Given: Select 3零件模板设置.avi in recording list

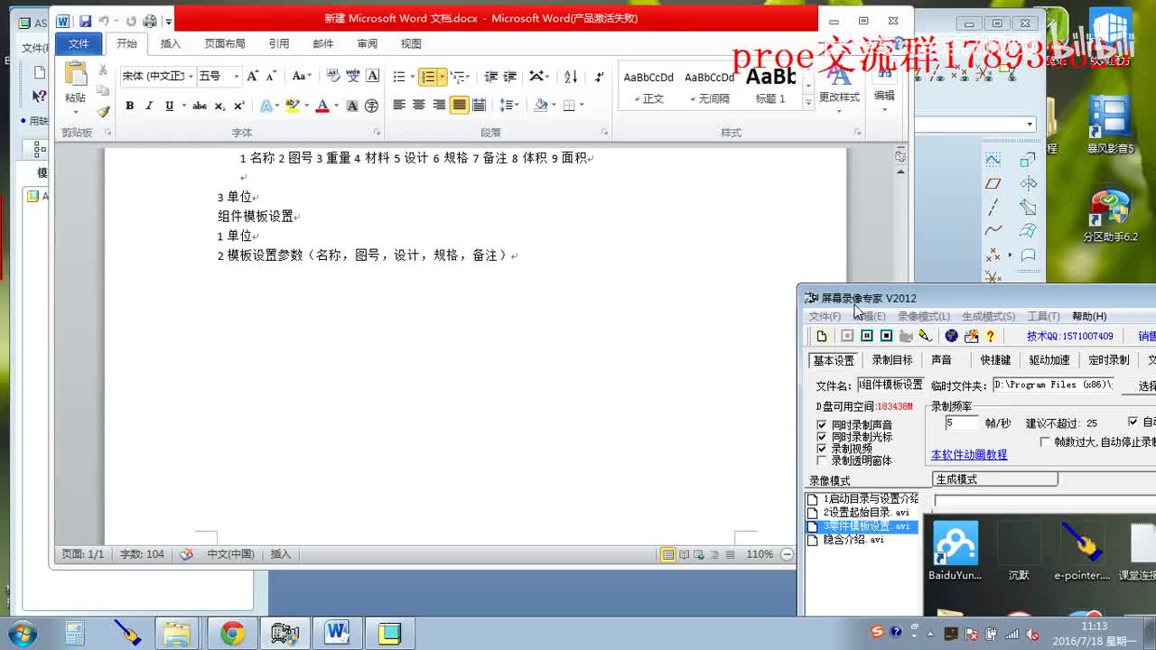Looking at the screenshot, I should (x=862, y=526).
